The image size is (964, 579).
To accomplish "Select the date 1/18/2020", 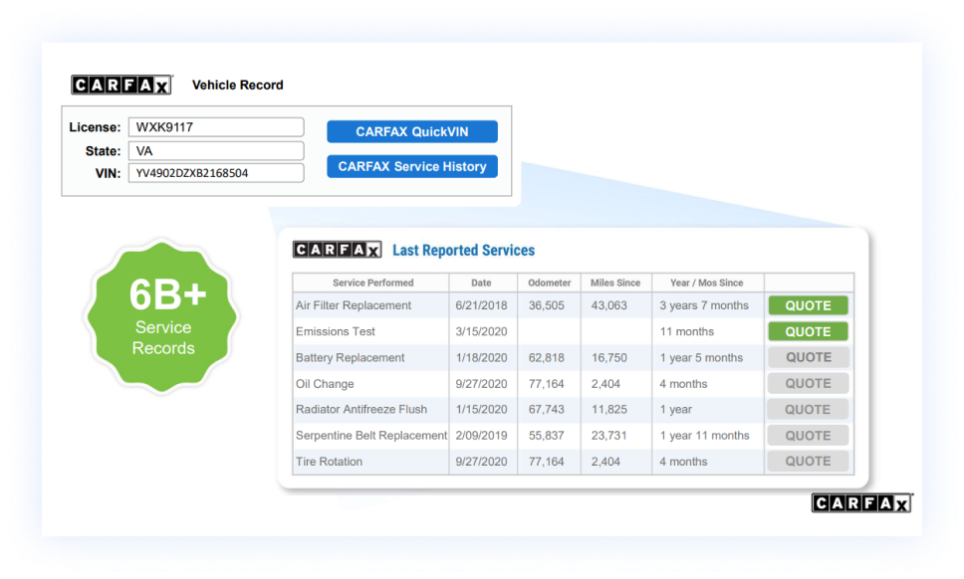I will 481,357.
